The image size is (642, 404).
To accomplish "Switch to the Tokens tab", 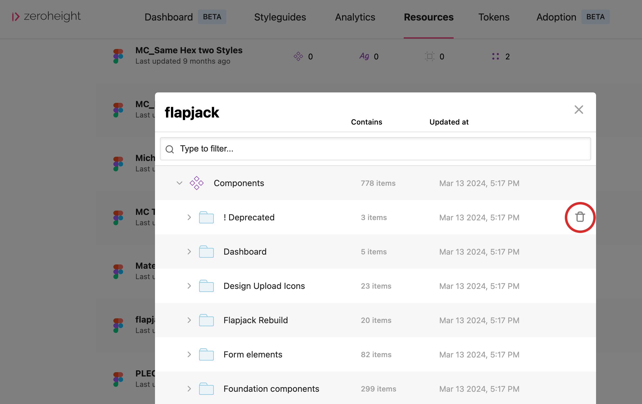I will tap(494, 17).
